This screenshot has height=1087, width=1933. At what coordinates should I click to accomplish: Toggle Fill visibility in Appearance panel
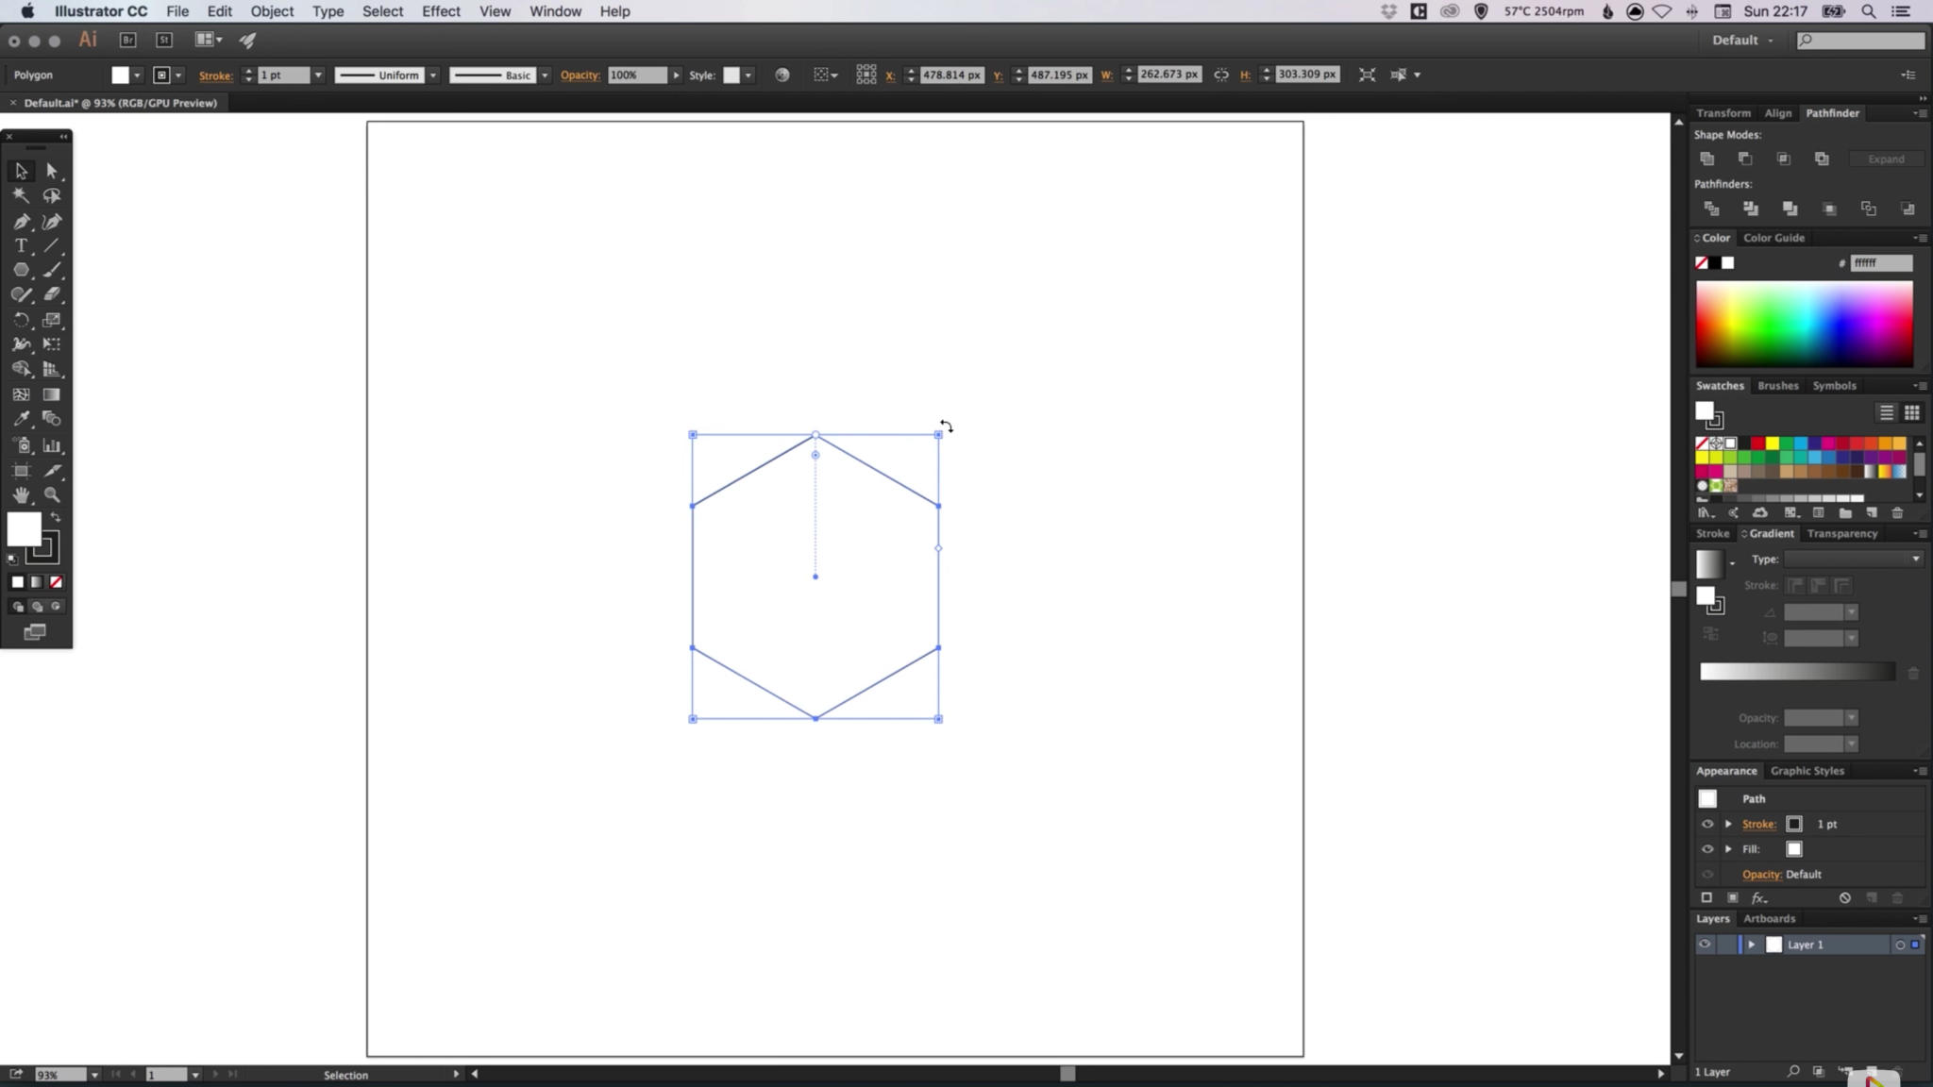click(1708, 848)
